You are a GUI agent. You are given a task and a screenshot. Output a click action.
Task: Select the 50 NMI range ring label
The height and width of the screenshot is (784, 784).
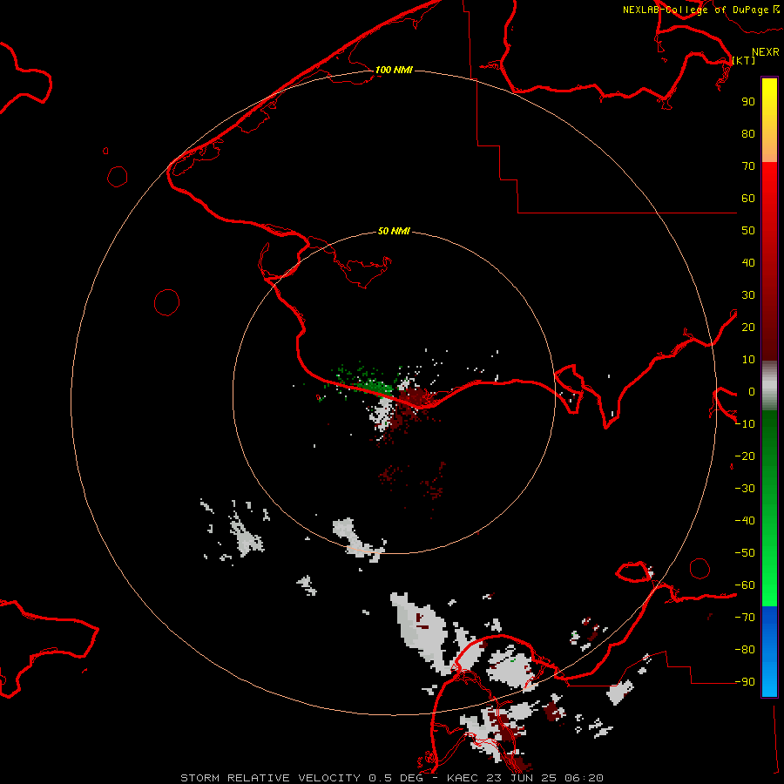click(394, 231)
